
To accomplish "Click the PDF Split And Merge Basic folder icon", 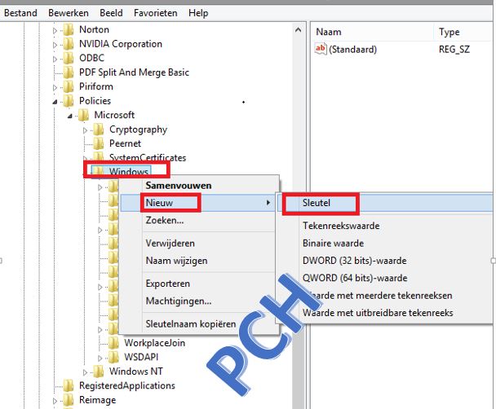I will tap(68, 73).
